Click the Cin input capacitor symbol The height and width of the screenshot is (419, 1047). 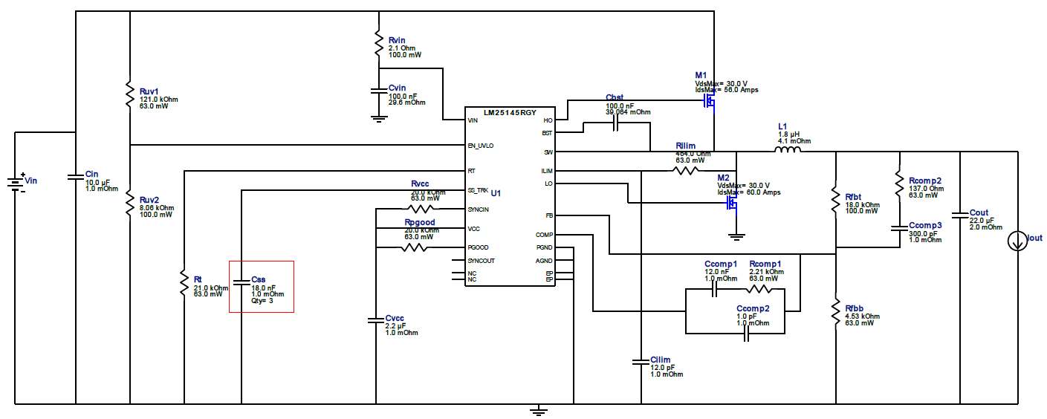pos(76,177)
